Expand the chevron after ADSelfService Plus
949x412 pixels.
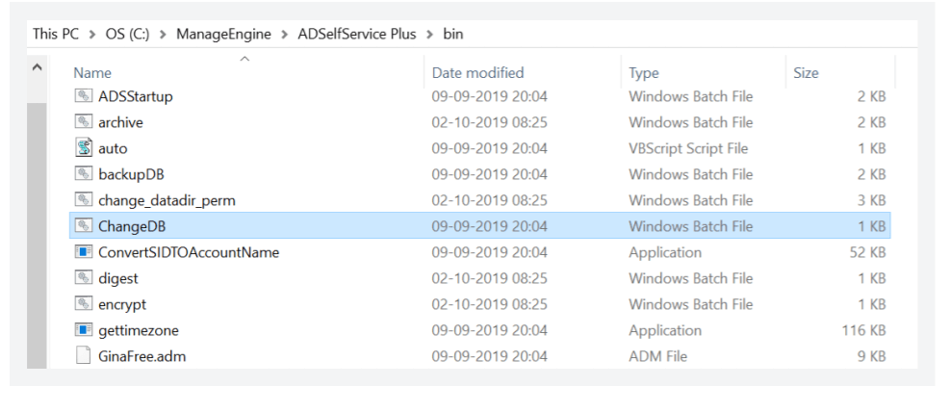click(x=429, y=34)
